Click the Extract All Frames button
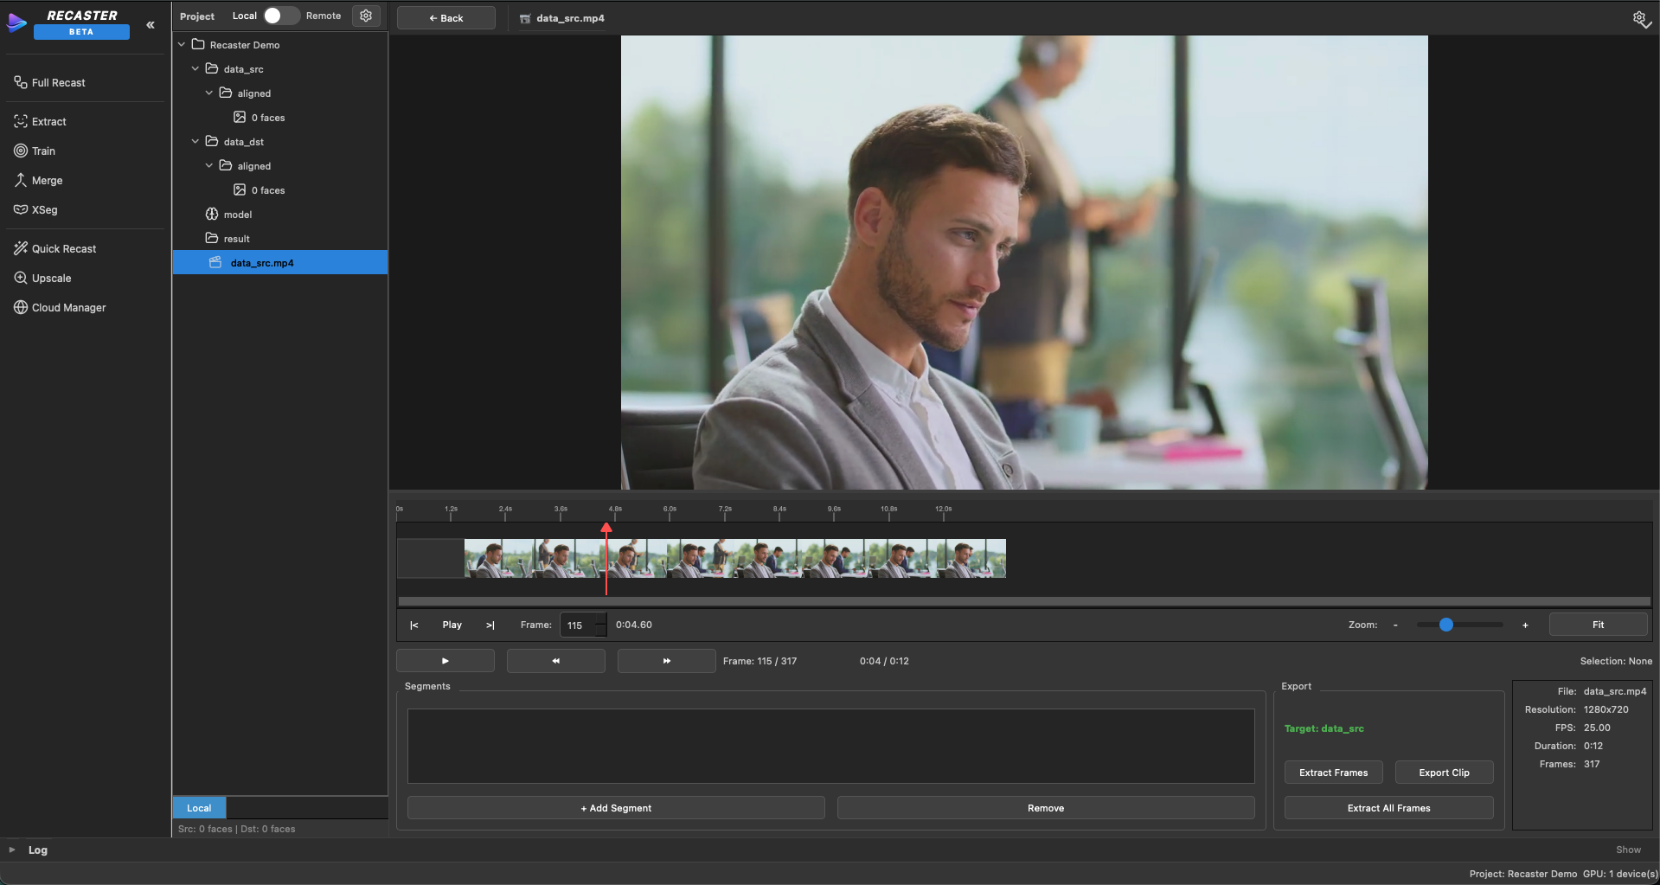Viewport: 1660px width, 885px height. tap(1388, 808)
